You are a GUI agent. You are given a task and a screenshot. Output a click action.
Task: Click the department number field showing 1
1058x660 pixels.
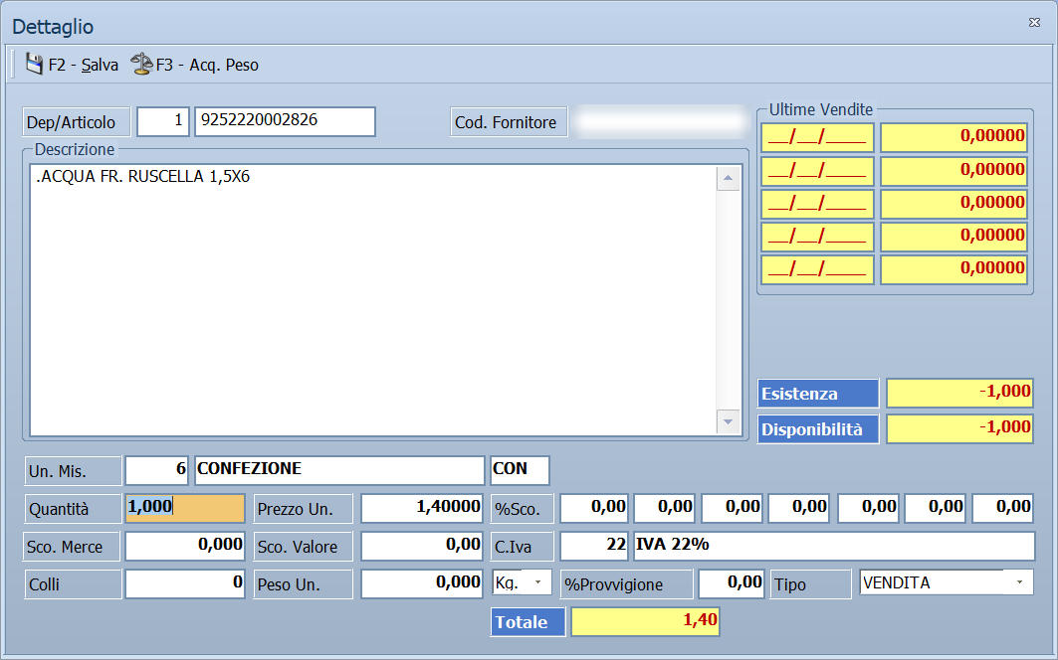(x=162, y=121)
